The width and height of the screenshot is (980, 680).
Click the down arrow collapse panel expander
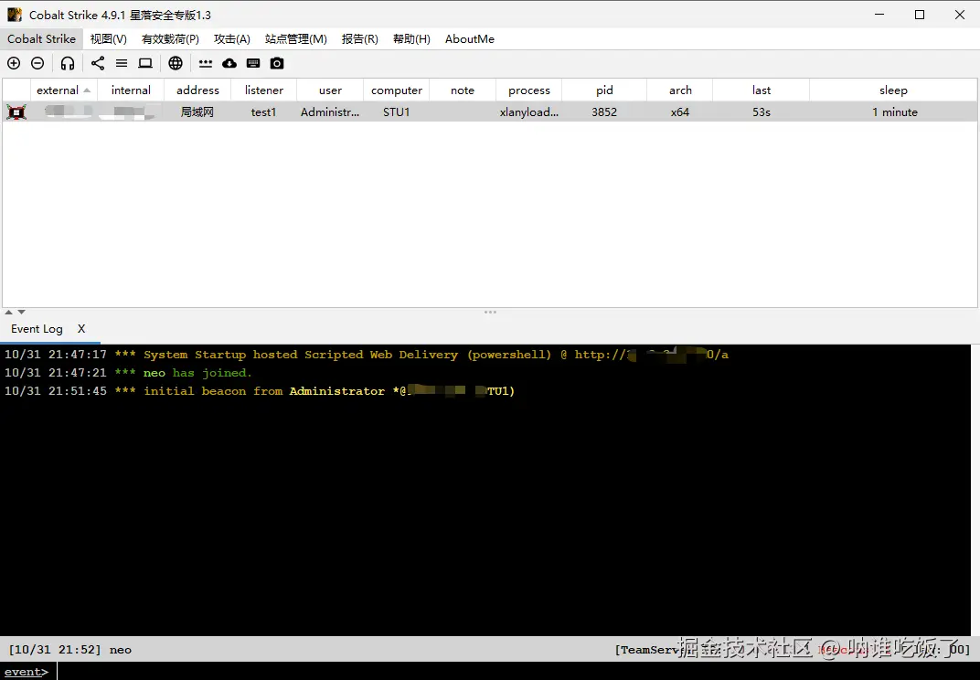21,312
